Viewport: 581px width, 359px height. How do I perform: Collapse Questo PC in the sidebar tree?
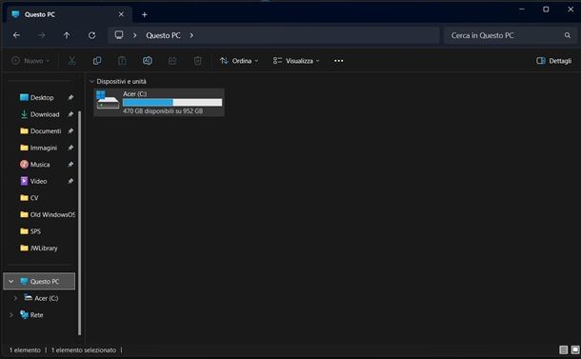(x=11, y=281)
